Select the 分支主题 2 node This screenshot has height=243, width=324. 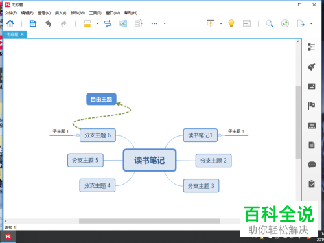(x=213, y=161)
